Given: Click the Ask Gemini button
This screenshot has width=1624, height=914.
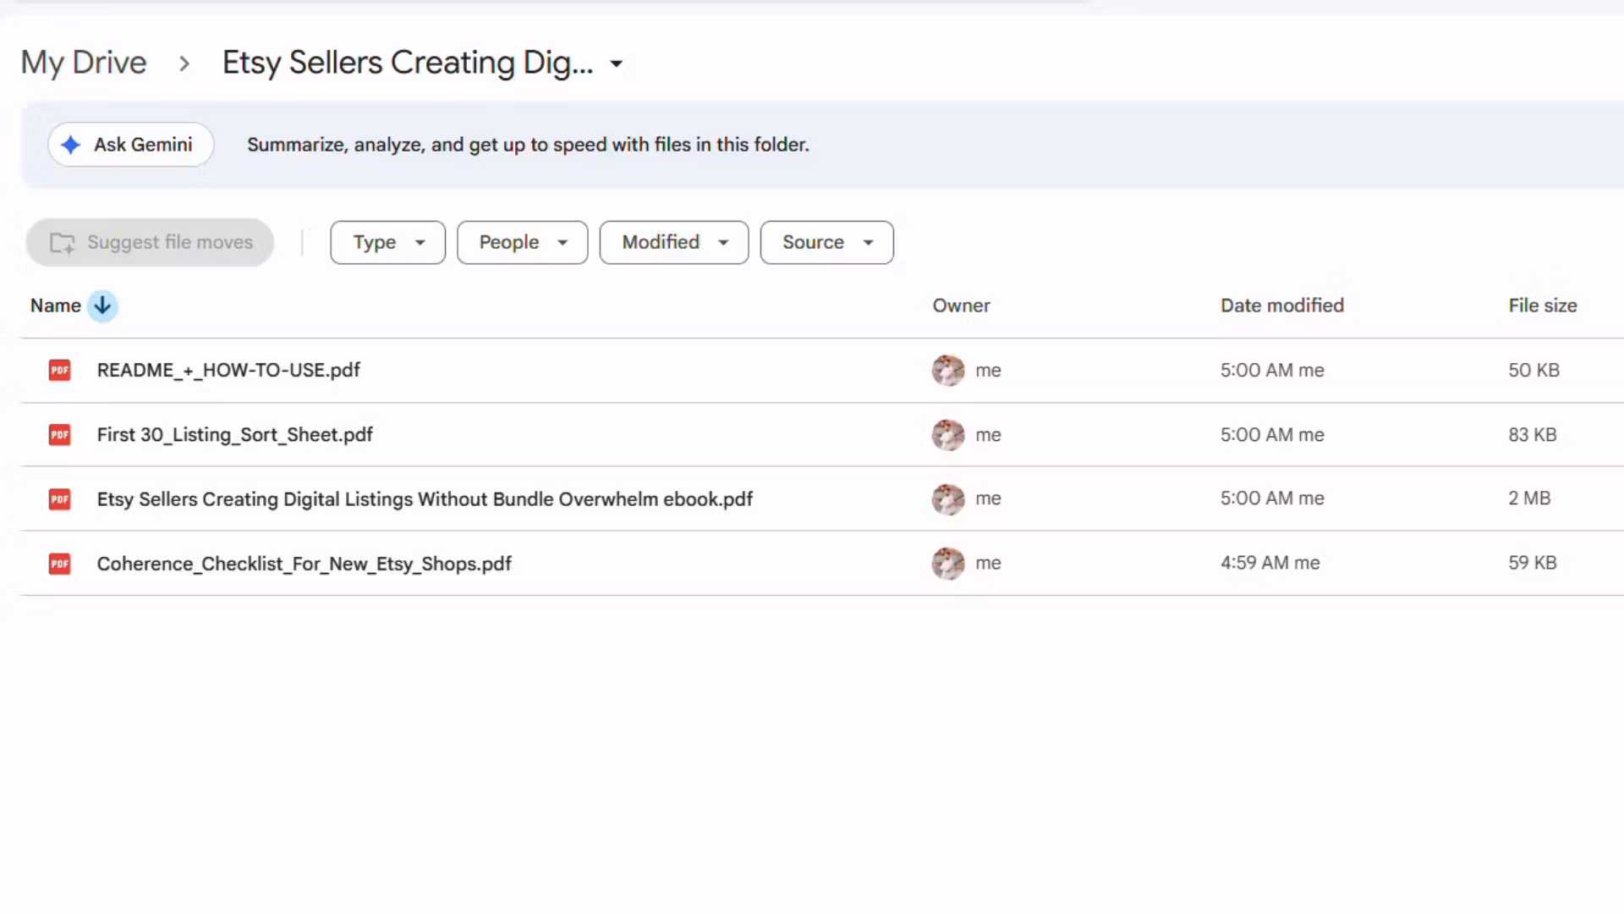Looking at the screenshot, I should point(131,145).
